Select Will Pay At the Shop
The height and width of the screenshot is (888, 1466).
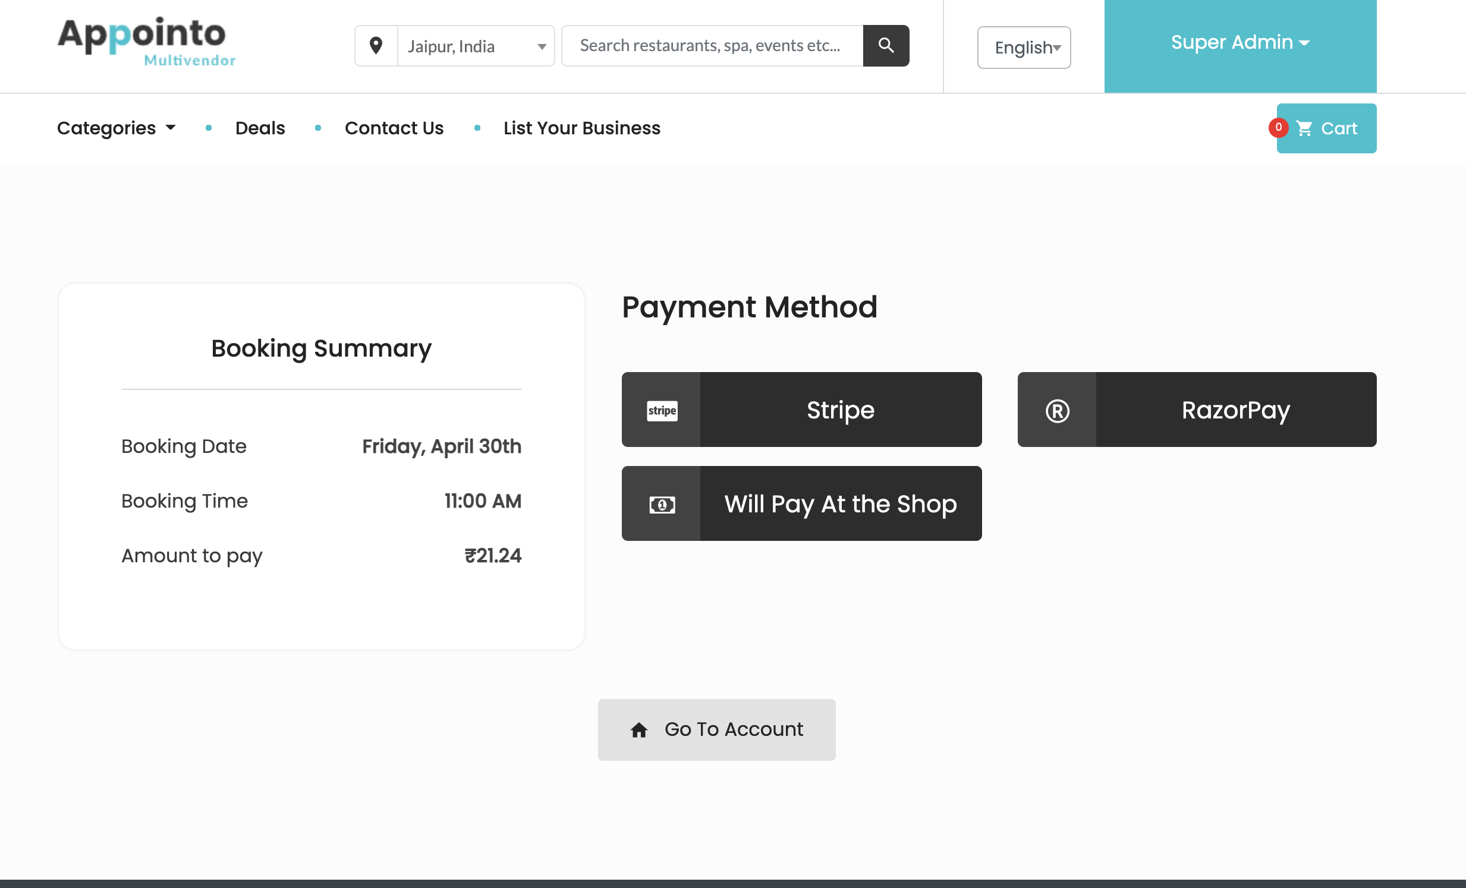pyautogui.click(x=839, y=505)
